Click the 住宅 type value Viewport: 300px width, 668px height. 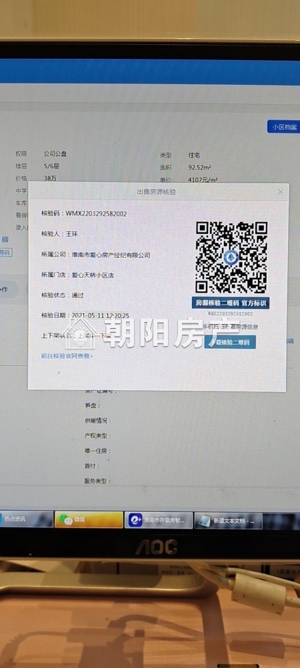click(x=194, y=155)
